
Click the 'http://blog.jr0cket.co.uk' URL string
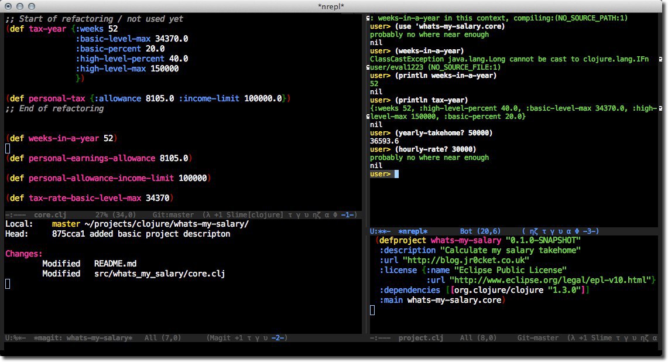coord(466,260)
